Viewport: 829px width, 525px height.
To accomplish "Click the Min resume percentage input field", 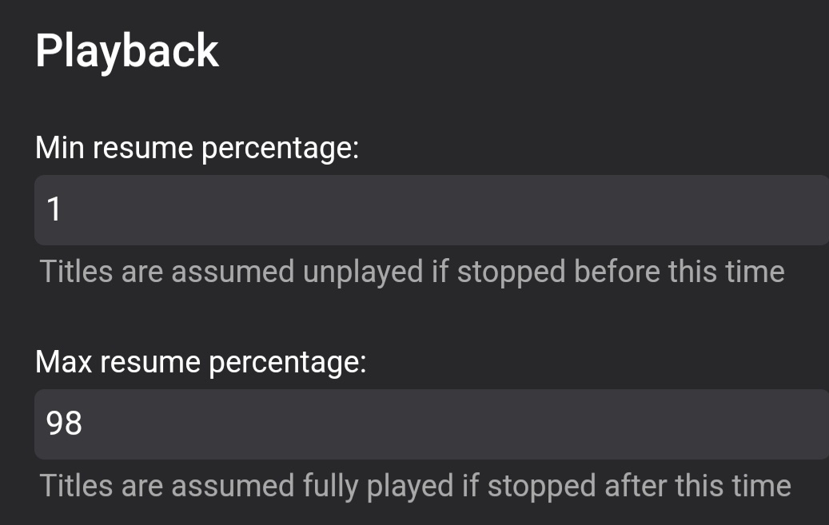I will 432,210.
